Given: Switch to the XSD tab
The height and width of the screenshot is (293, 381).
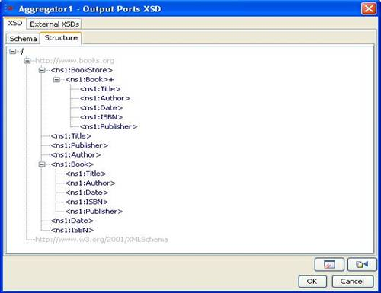Looking at the screenshot, I should 15,24.
